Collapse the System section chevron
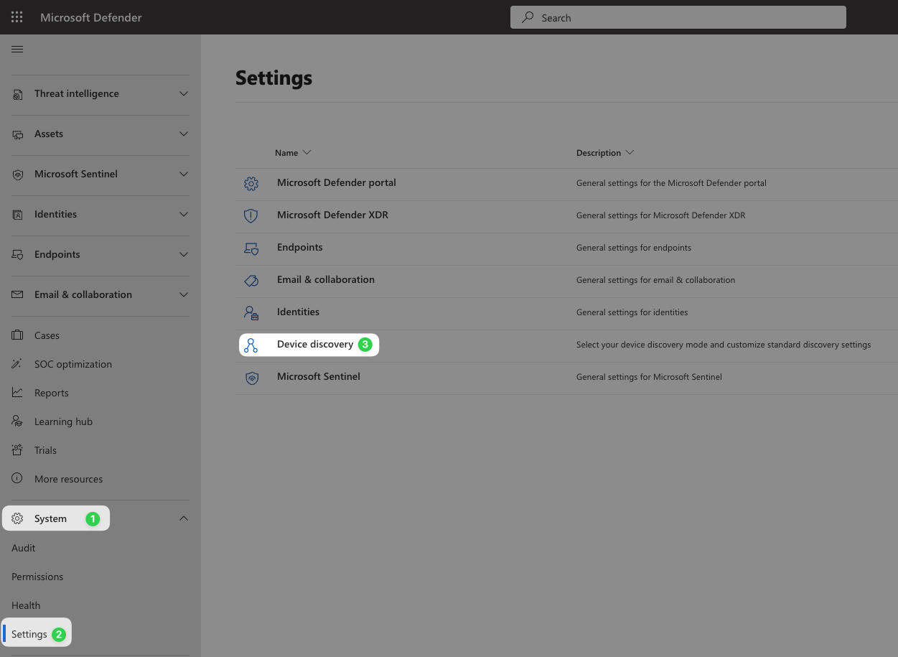898x657 pixels. click(184, 518)
